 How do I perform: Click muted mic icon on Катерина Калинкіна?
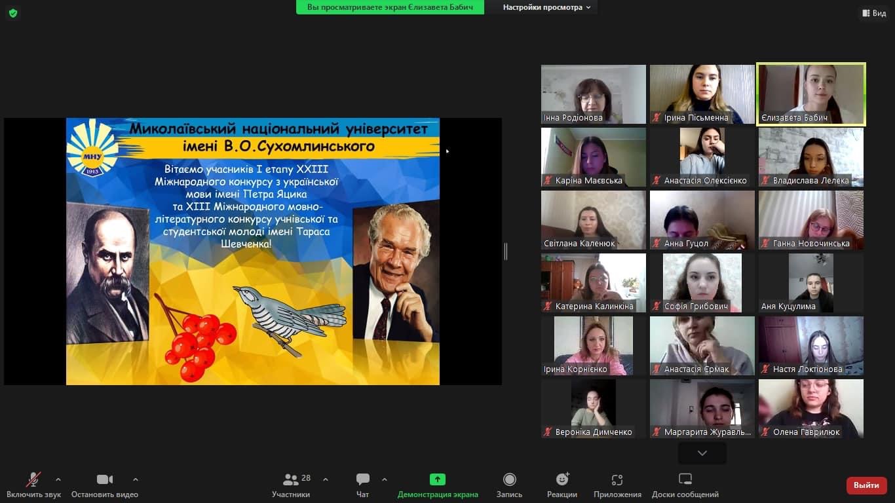(548, 307)
